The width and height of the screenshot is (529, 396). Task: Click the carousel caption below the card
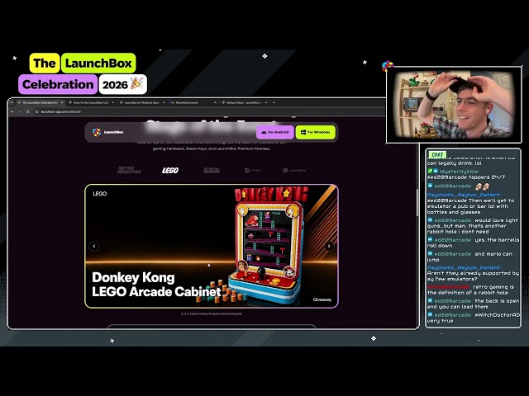point(212,313)
